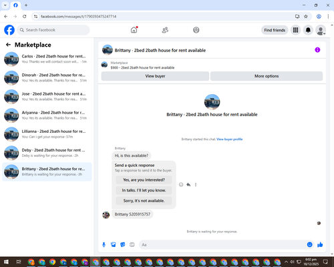Bookmark this page with the star

(306, 17)
